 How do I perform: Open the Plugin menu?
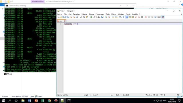(x=128, y=14)
